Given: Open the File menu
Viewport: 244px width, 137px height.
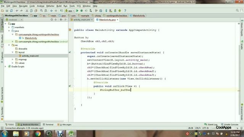Looking at the screenshot, I should tap(3, 6).
